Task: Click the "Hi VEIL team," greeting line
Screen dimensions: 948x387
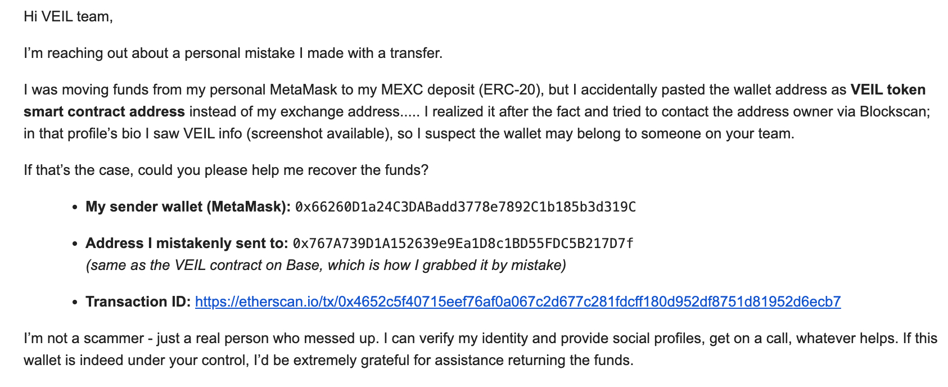Action: tap(68, 17)
